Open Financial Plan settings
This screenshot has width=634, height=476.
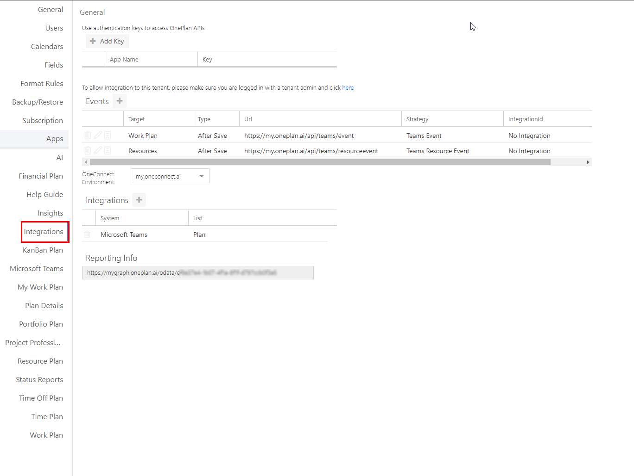(x=41, y=176)
